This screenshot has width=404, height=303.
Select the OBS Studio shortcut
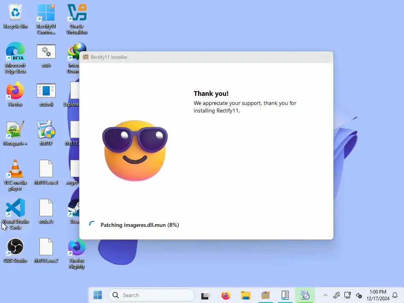[x=15, y=251]
